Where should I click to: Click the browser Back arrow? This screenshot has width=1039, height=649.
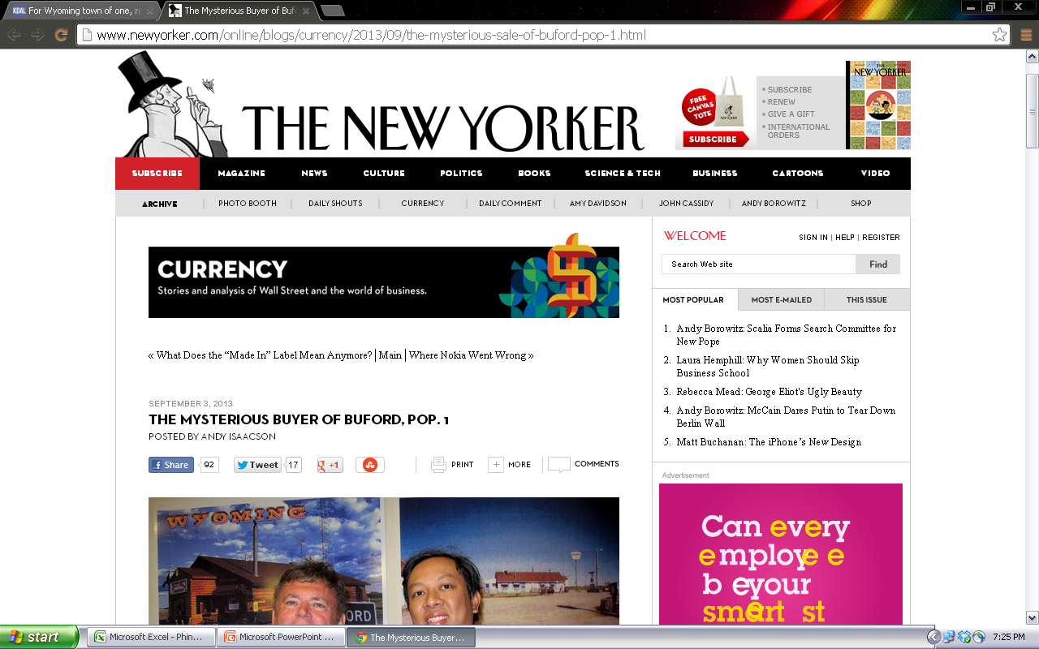[15, 35]
